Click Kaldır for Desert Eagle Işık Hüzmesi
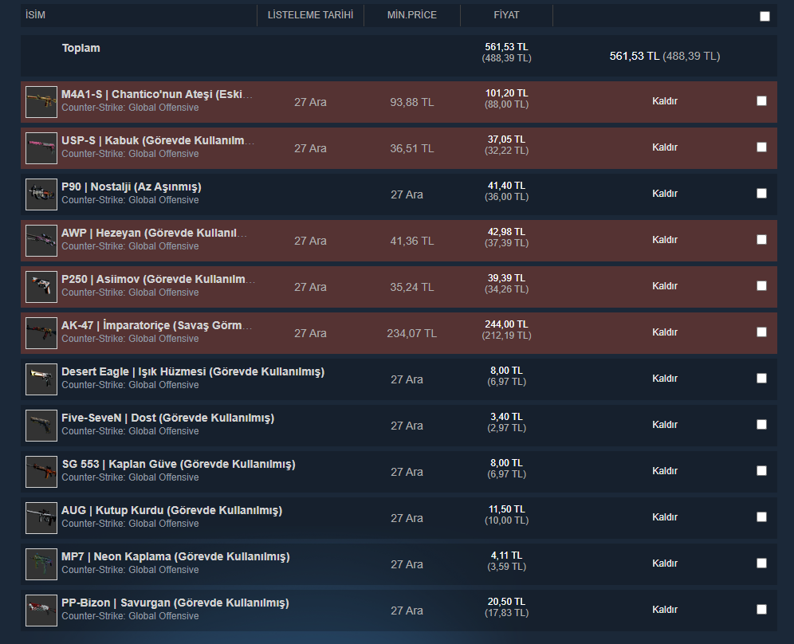The image size is (794, 644). [x=664, y=379]
